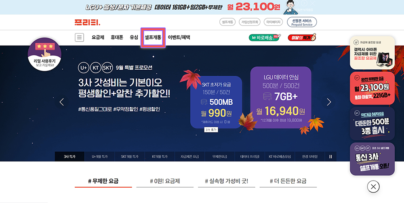The image size is (404, 203).
Task: Show previous top ad banner arrow
Action: pos(296,3)
